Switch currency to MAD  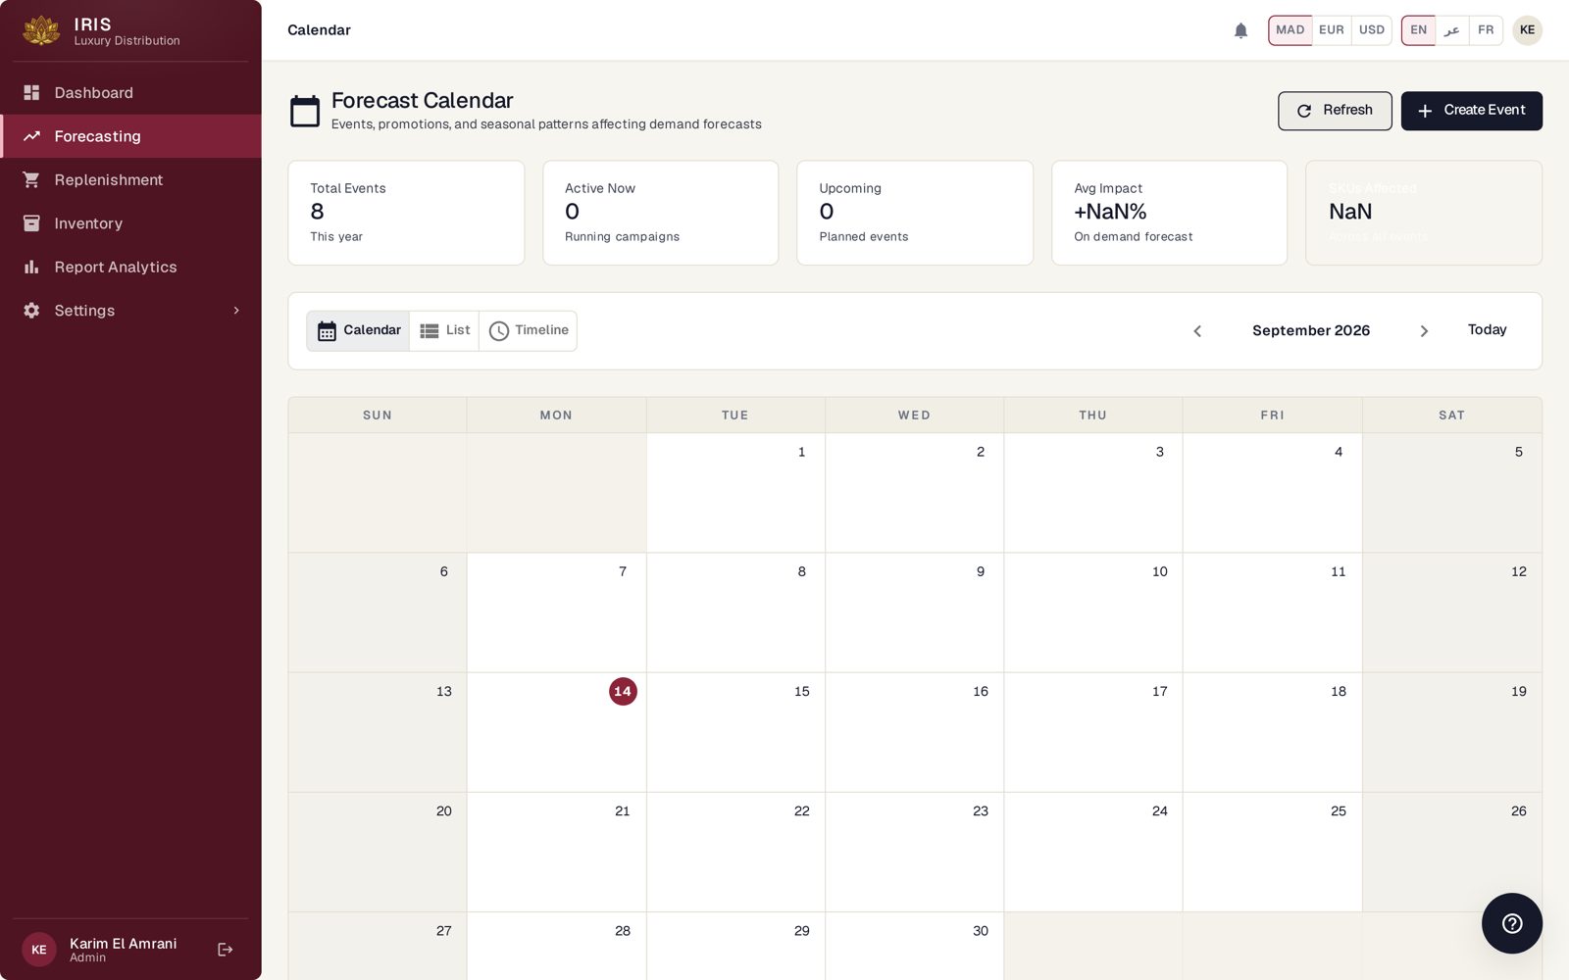[x=1290, y=30]
